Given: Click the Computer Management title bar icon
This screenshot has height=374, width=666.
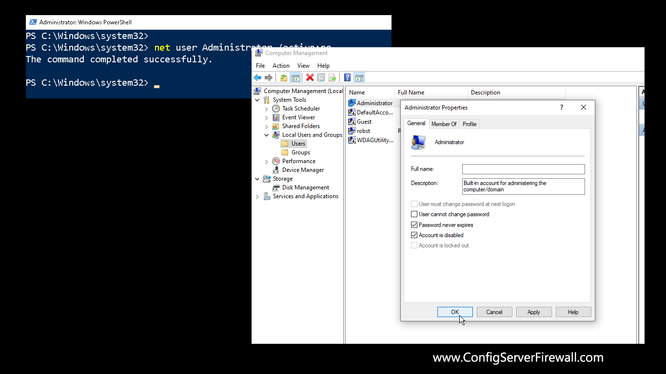Looking at the screenshot, I should 259,53.
